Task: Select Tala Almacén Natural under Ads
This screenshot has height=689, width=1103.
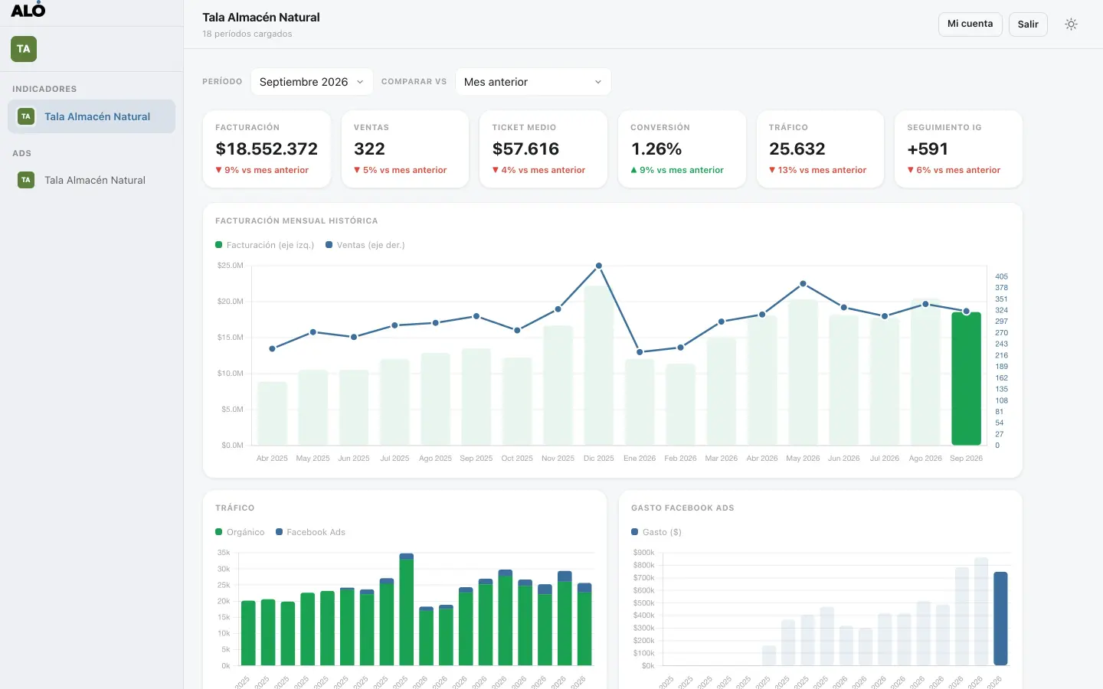Action: click(92, 180)
